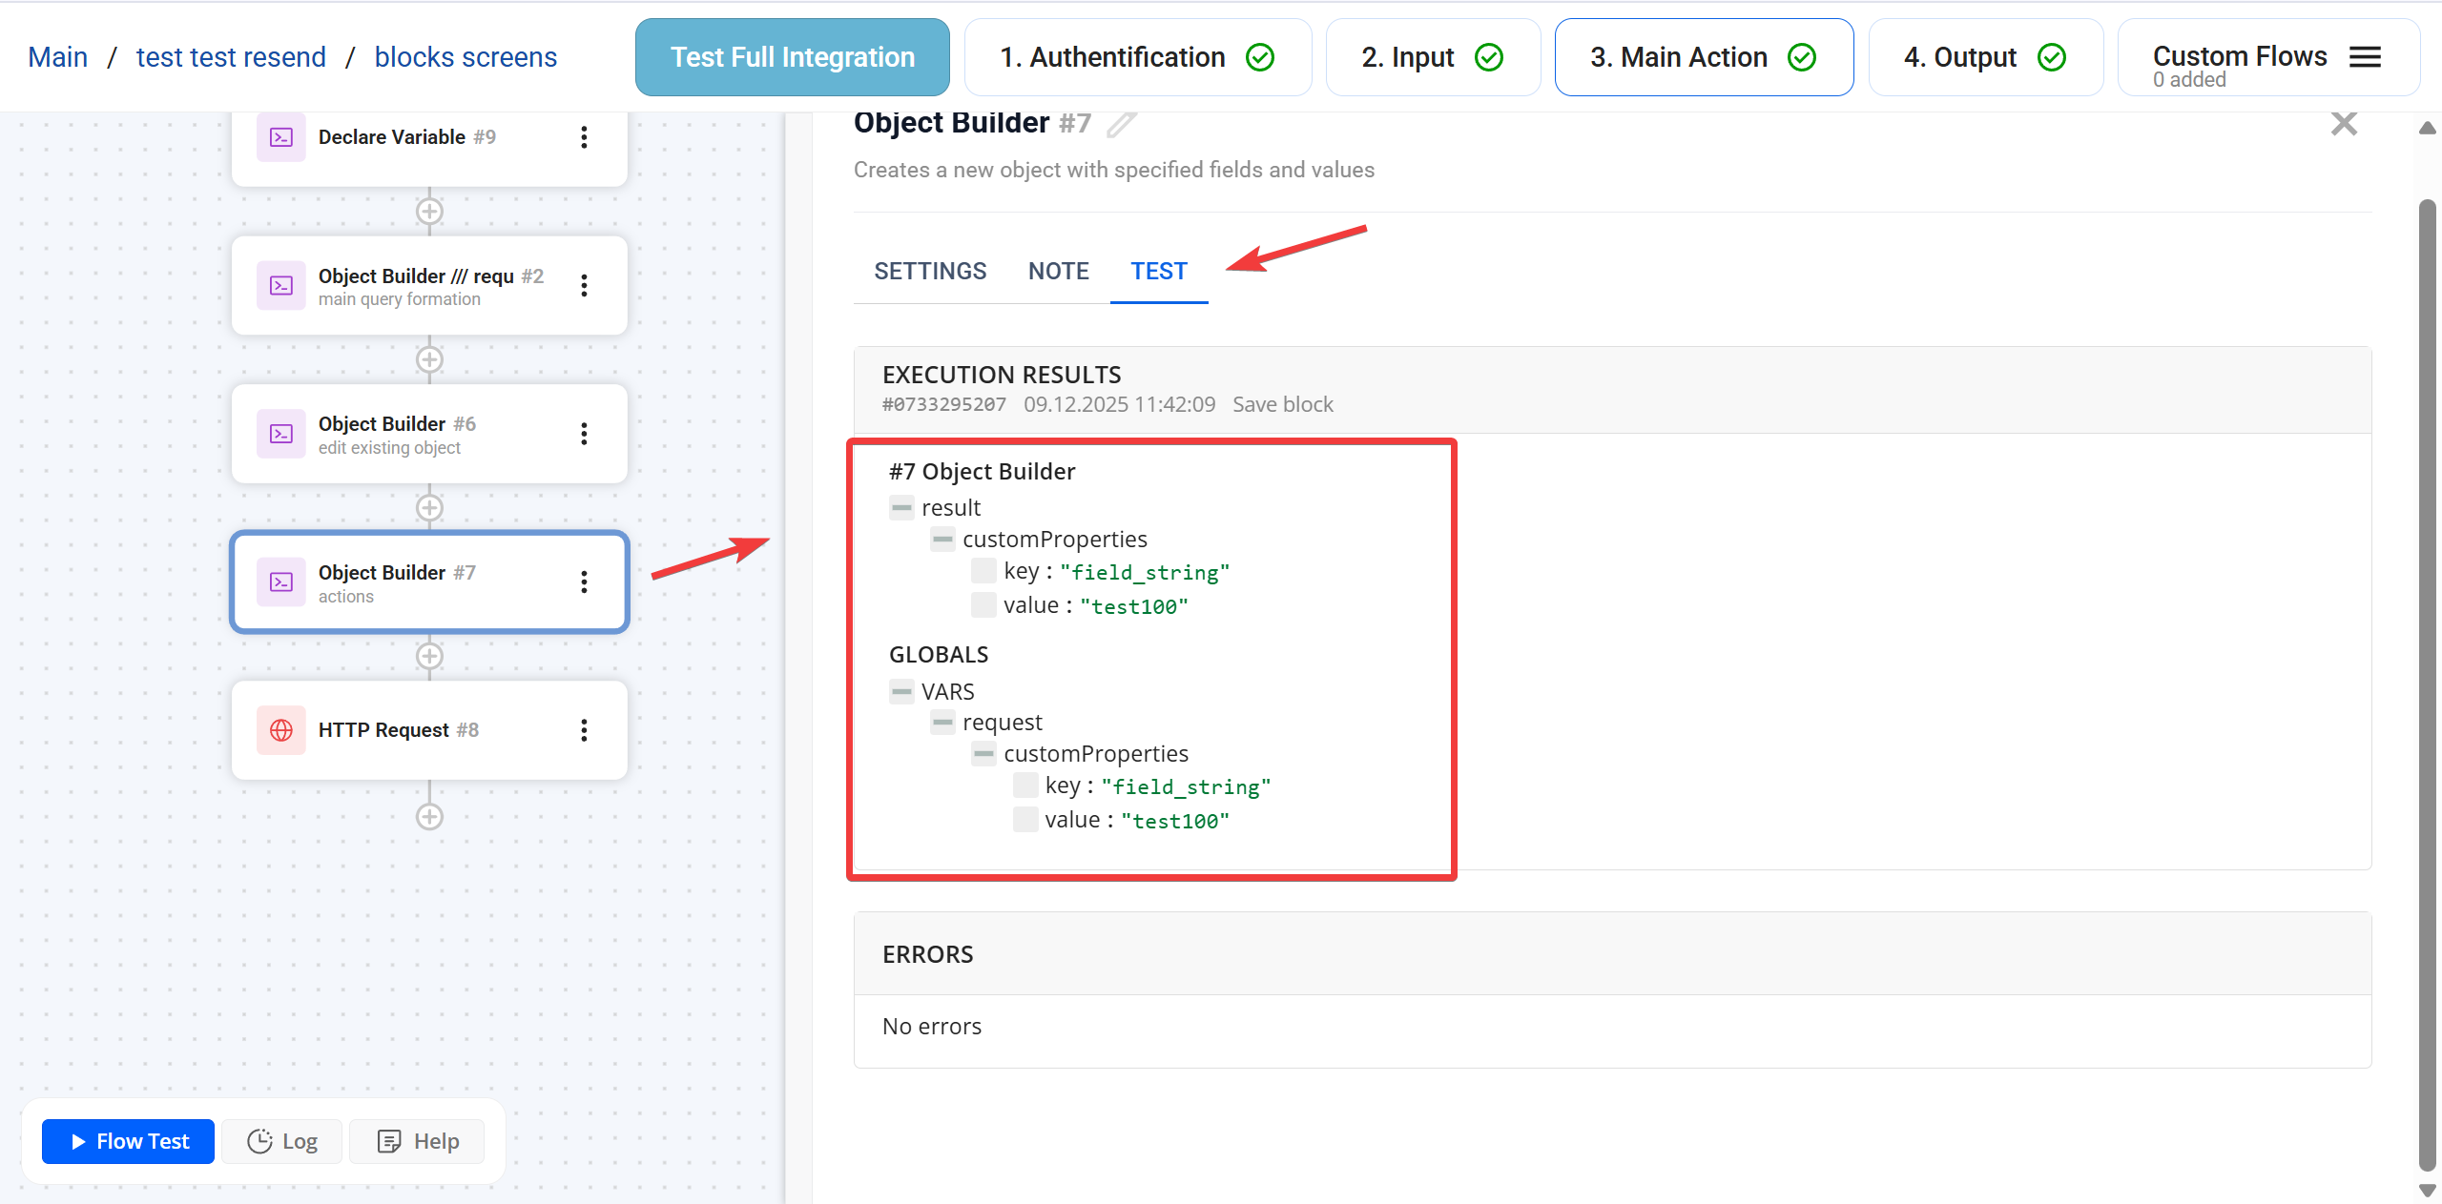The width and height of the screenshot is (2442, 1204).
Task: Collapse the result node in execution results
Action: 901,508
